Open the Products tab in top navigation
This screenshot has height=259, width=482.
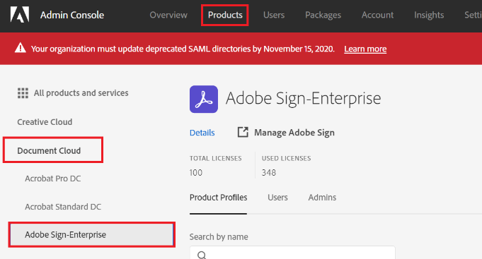click(x=225, y=15)
